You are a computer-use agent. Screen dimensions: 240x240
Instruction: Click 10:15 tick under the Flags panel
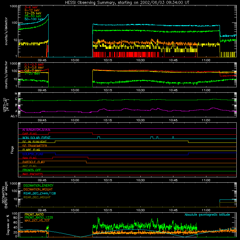[108, 180]
